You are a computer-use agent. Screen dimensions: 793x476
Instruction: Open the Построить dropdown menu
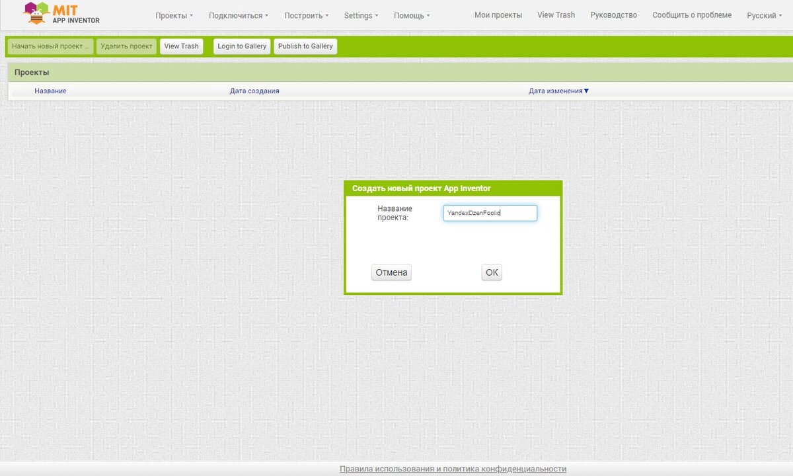306,15
